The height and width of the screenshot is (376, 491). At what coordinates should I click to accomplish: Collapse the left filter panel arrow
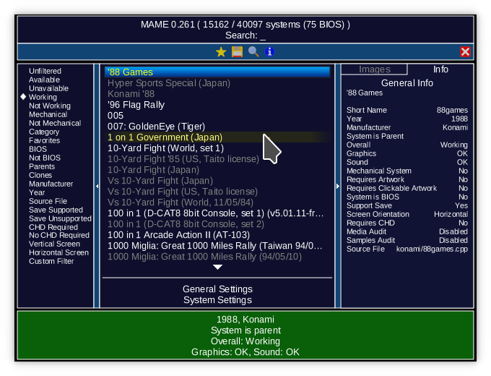[x=97, y=186]
